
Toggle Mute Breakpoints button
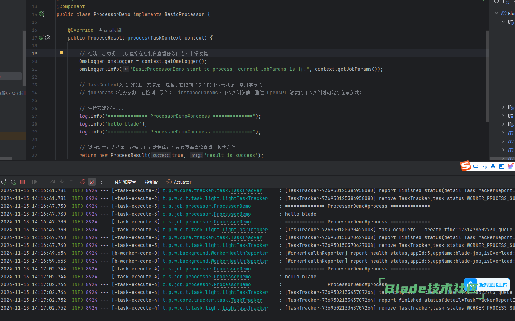[x=92, y=182]
